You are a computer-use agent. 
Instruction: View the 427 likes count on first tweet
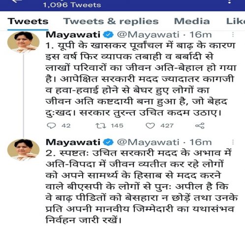pos(167,126)
